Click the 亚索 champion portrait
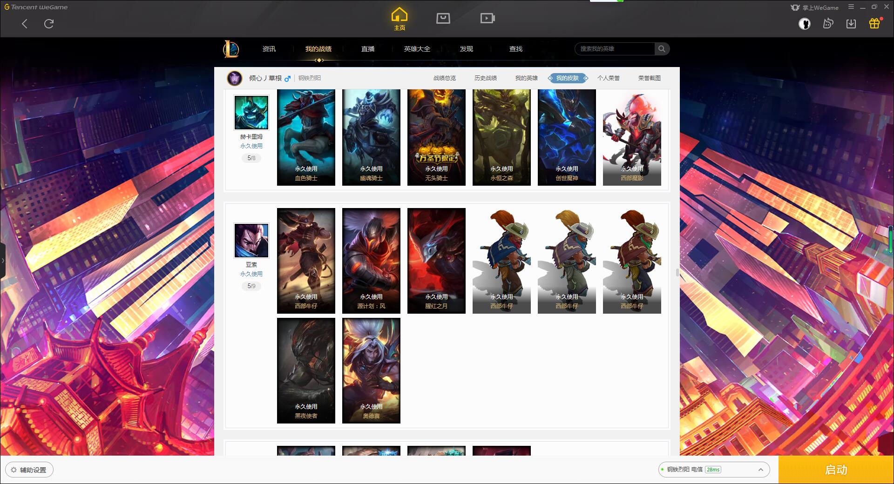The height and width of the screenshot is (484, 894). click(251, 241)
